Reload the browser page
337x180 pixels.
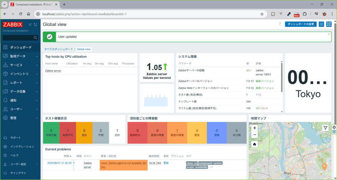pyautogui.click(x=21, y=14)
